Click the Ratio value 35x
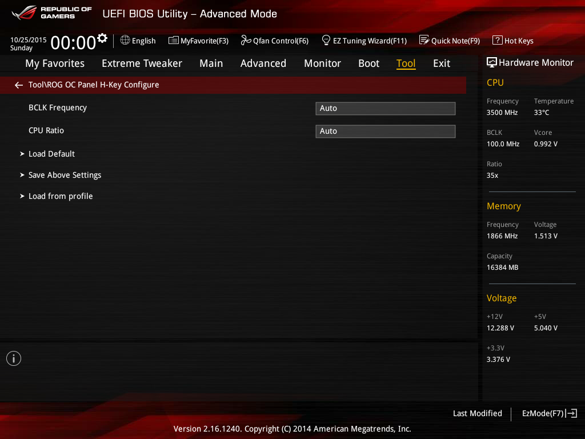Image resolution: width=585 pixels, height=439 pixels. click(x=492, y=175)
